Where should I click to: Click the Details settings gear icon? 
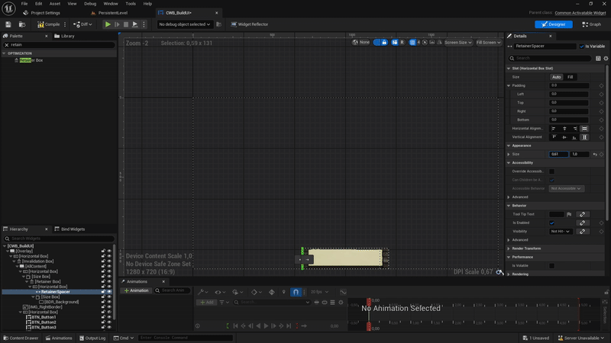point(606,58)
